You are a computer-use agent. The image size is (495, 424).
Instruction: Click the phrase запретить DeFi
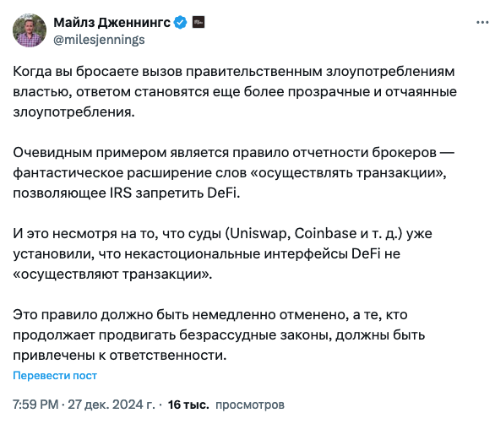click(188, 193)
